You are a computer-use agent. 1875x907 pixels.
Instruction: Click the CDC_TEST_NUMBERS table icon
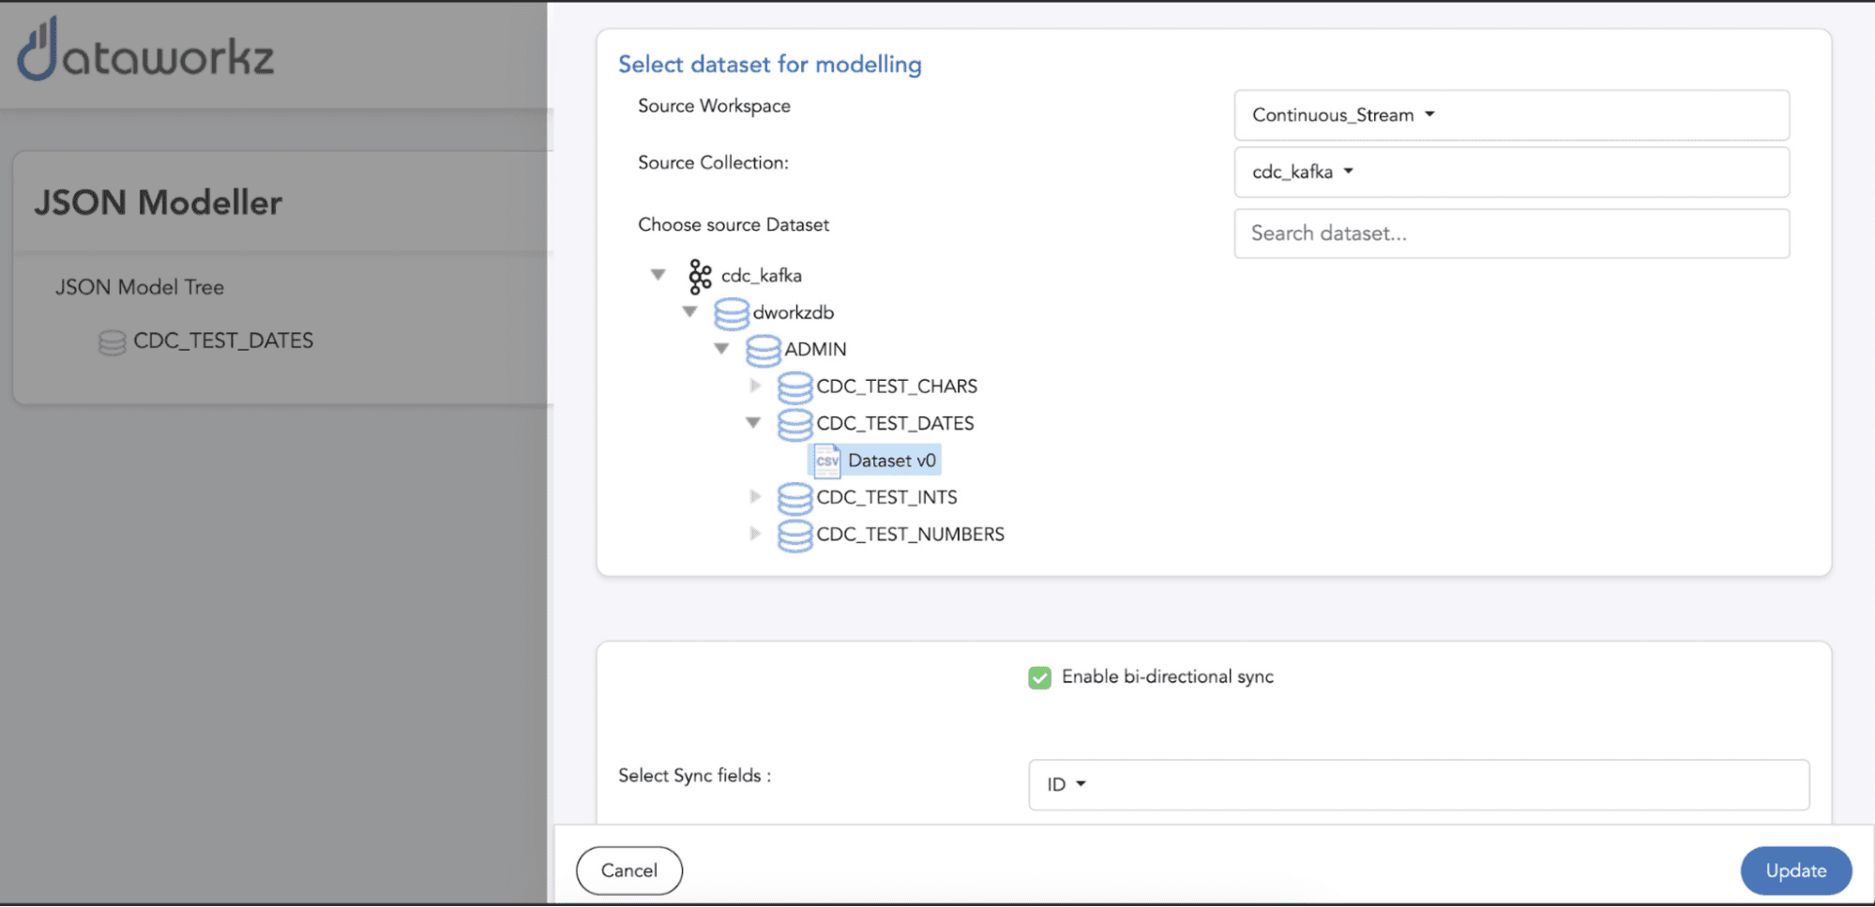pyautogui.click(x=794, y=535)
